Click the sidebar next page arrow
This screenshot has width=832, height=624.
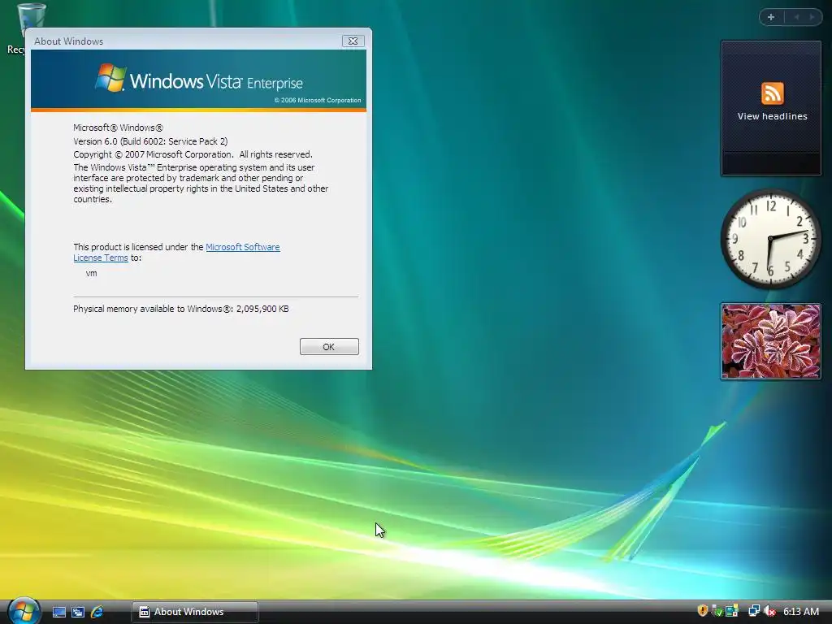[812, 17]
